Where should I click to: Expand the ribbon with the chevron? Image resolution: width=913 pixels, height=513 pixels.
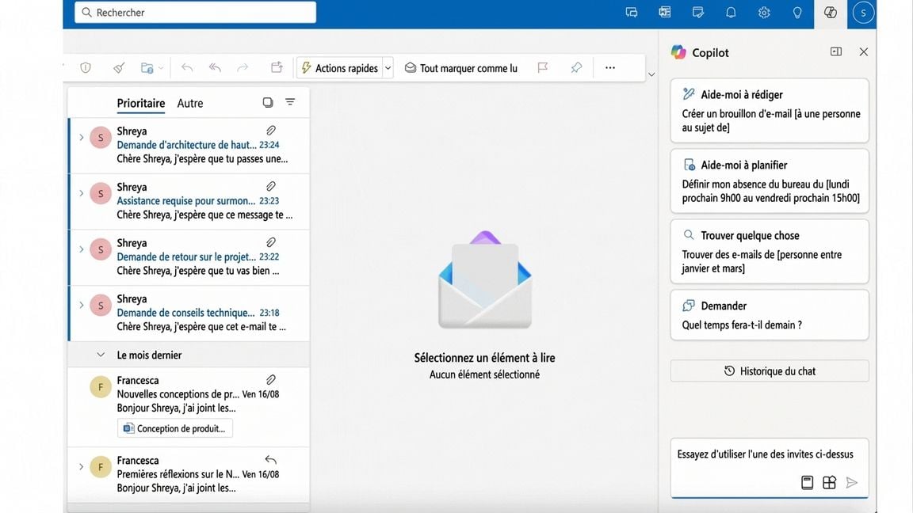point(651,74)
